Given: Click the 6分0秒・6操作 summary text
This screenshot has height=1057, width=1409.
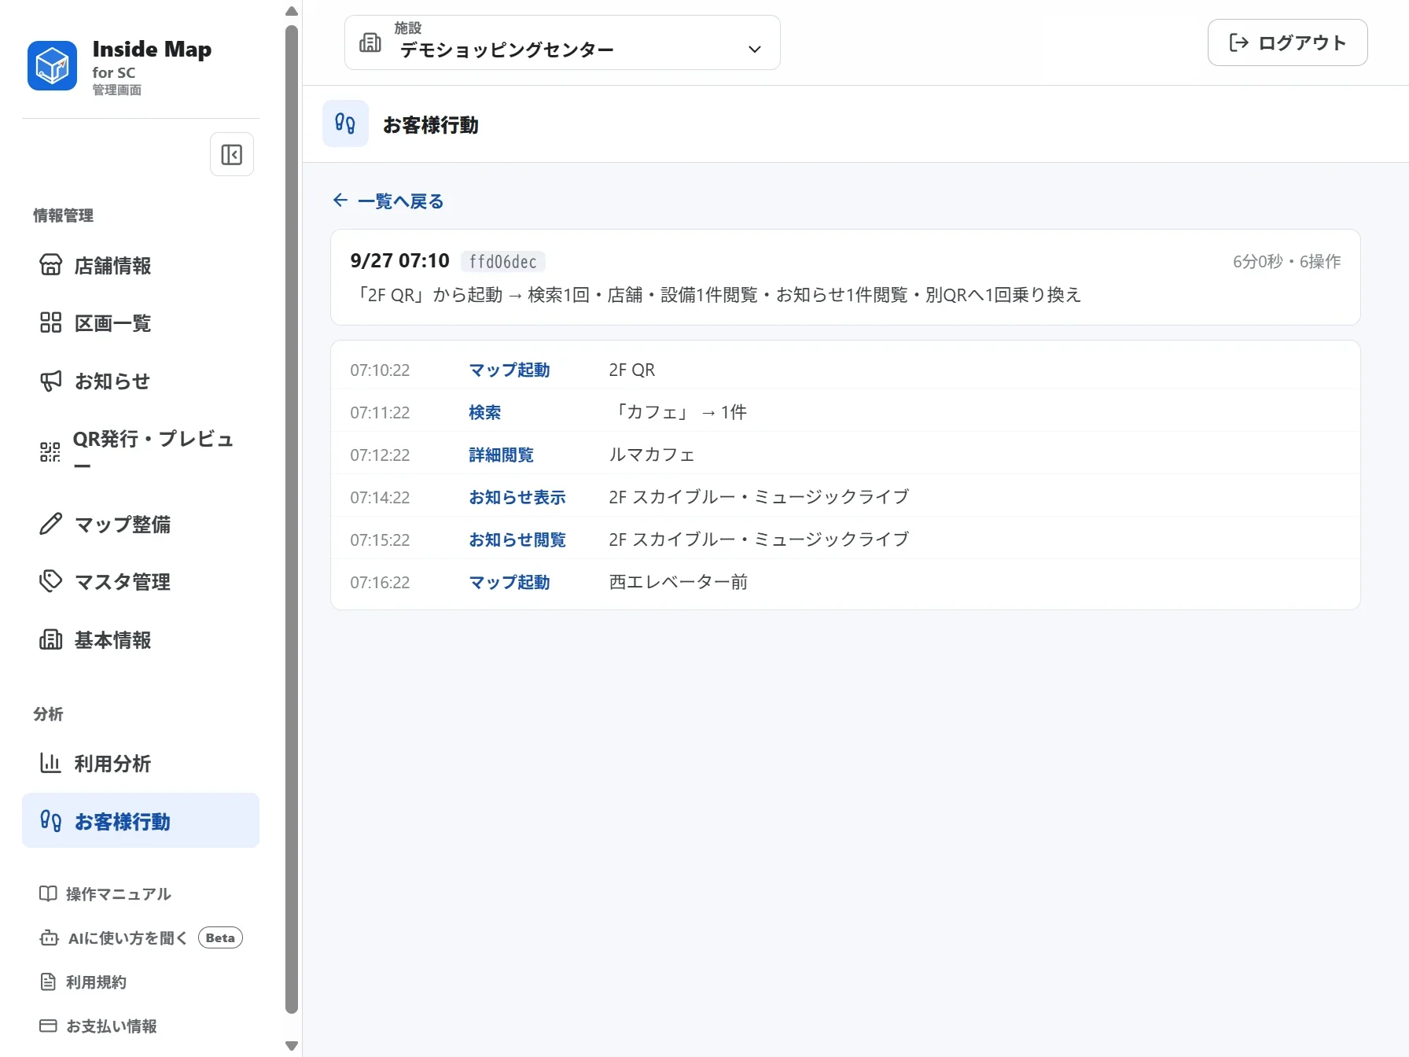Looking at the screenshot, I should pos(1286,261).
